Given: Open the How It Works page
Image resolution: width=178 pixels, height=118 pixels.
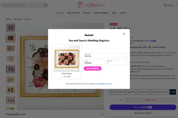Looking at the screenshot, I should click(x=74, y=13).
